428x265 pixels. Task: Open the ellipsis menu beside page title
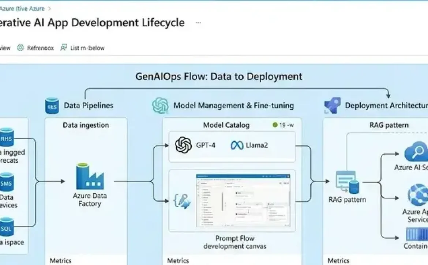click(198, 23)
